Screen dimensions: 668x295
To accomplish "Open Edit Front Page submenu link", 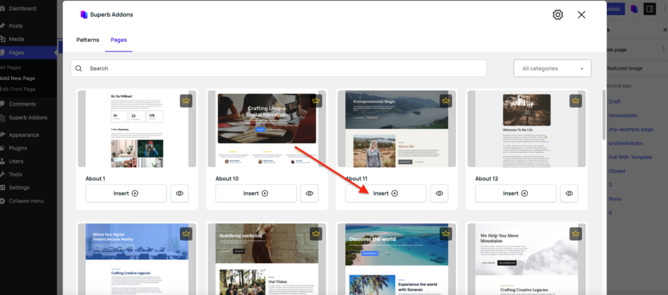I will click(x=18, y=89).
